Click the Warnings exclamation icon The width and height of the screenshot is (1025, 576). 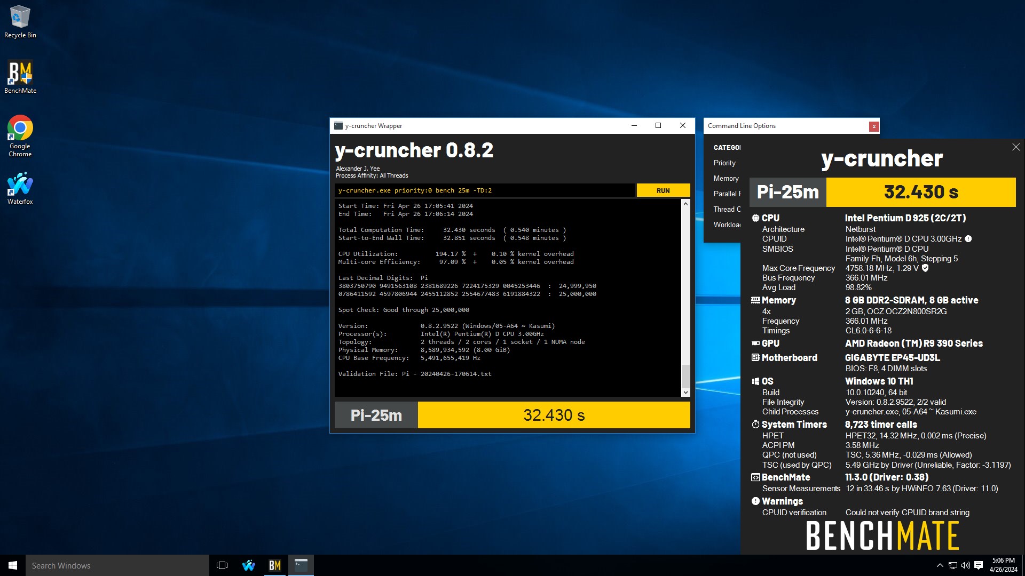tap(755, 501)
